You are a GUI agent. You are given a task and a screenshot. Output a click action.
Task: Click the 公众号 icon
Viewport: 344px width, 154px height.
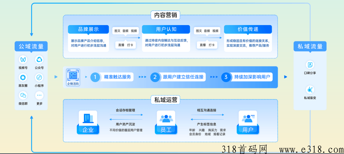(39, 60)
